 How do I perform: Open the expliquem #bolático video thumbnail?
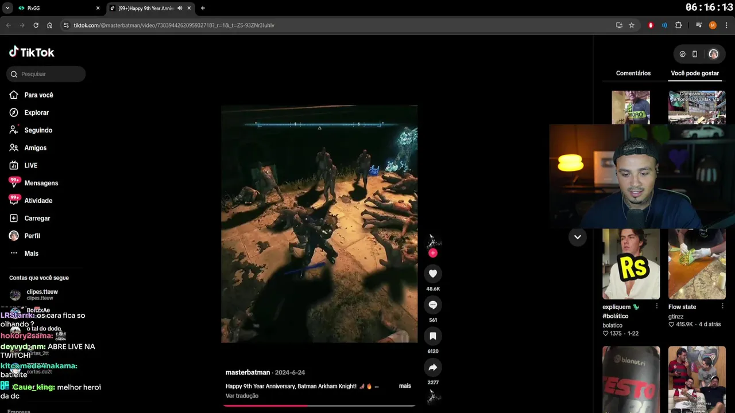[x=630, y=264]
